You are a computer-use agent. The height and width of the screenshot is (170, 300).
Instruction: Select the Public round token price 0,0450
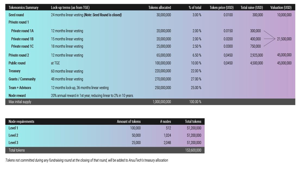[228, 63]
